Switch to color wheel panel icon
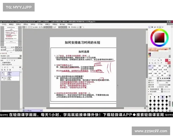Viewport: 173px width, 138px height. pos(150,27)
